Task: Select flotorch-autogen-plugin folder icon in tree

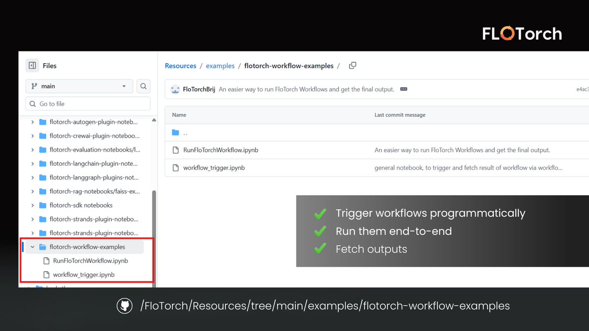Action: [x=42, y=122]
